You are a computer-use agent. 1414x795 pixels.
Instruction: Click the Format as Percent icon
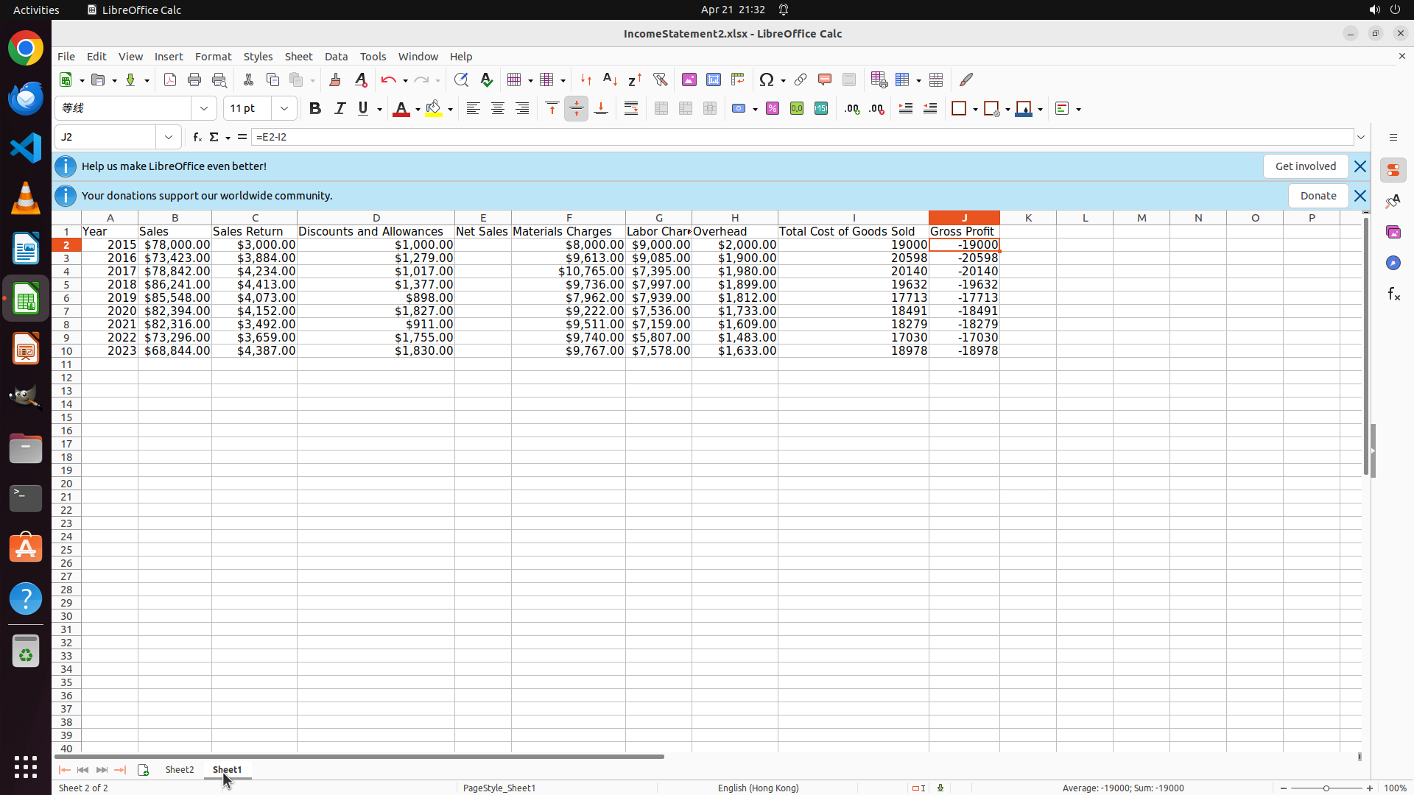[x=773, y=109]
